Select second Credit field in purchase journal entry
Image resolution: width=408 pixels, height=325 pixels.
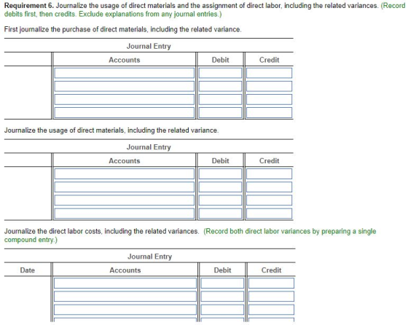coord(269,86)
